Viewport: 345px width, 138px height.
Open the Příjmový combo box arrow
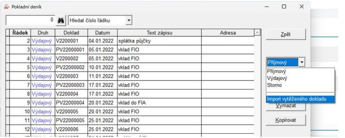pos(302,63)
